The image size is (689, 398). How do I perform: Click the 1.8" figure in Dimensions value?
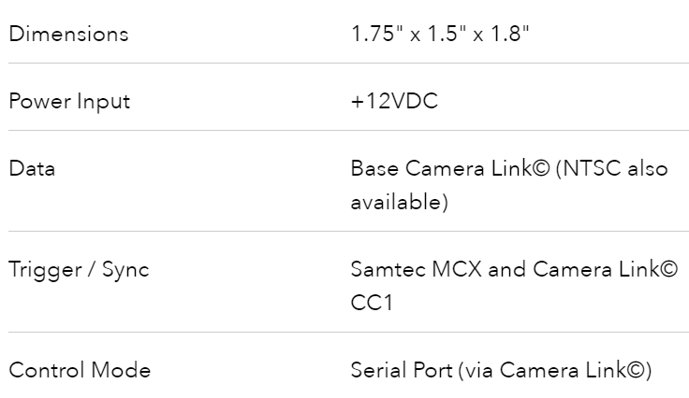[x=509, y=34]
